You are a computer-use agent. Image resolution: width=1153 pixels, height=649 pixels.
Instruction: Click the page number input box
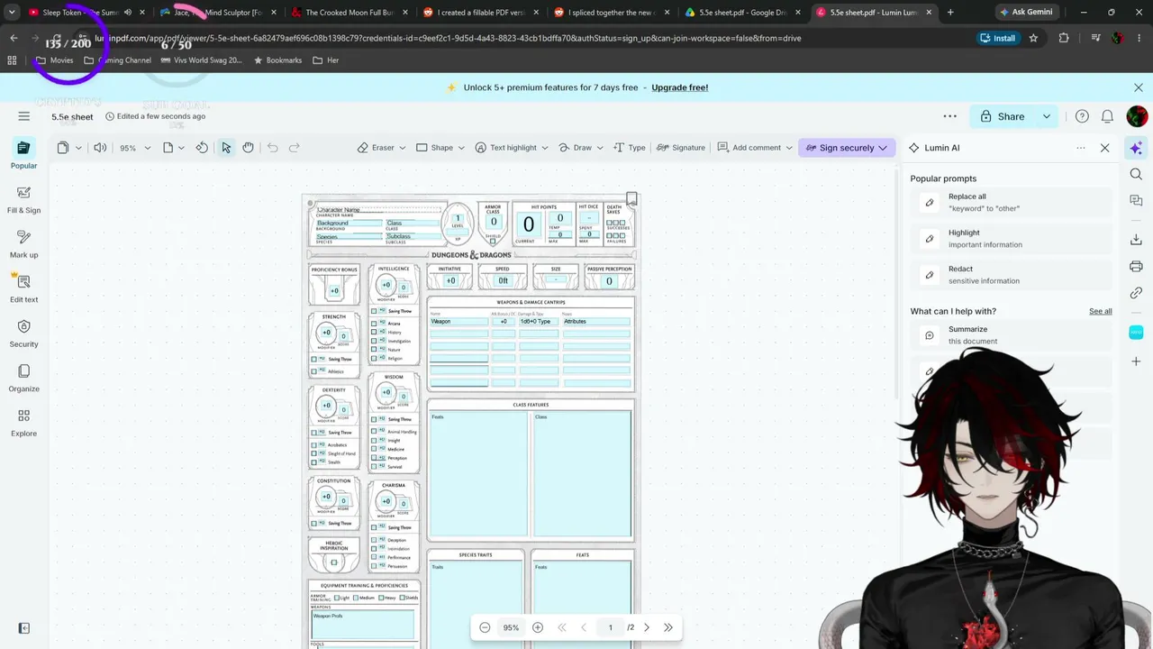point(610,627)
